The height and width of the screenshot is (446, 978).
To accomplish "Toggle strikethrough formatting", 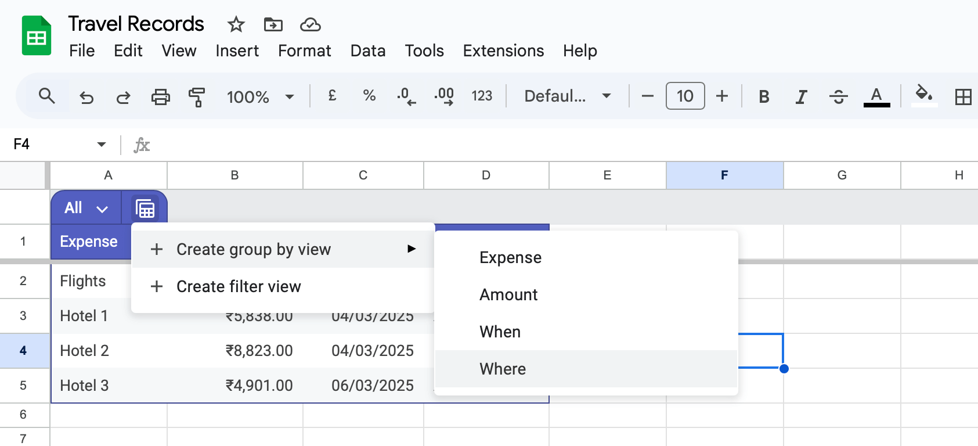I will 838,96.
